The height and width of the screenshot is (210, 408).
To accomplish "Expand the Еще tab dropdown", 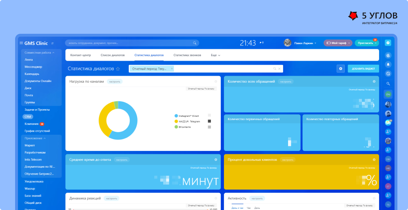I will 215,55.
